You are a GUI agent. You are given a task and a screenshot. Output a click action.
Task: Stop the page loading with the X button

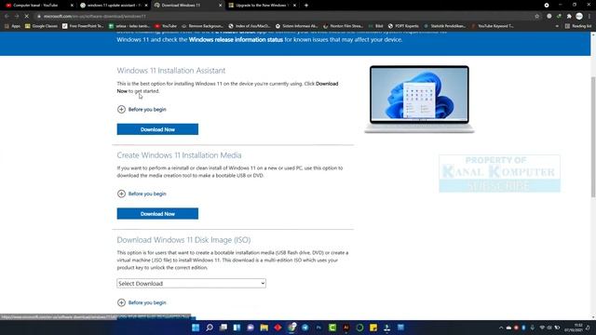(27, 17)
